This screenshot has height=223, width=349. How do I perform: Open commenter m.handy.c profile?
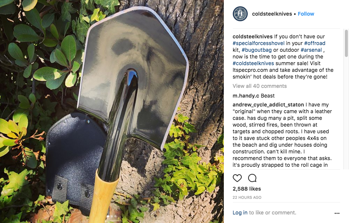pyautogui.click(x=246, y=96)
